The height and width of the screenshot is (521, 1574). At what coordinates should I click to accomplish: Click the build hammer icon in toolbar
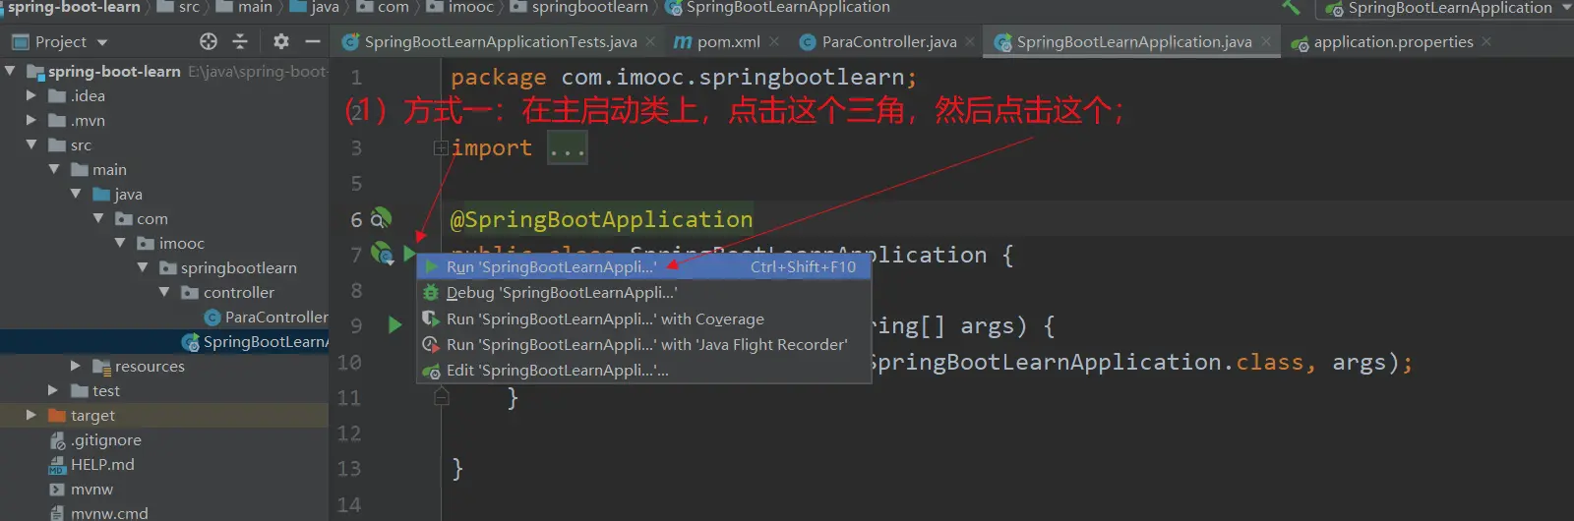1291,7
